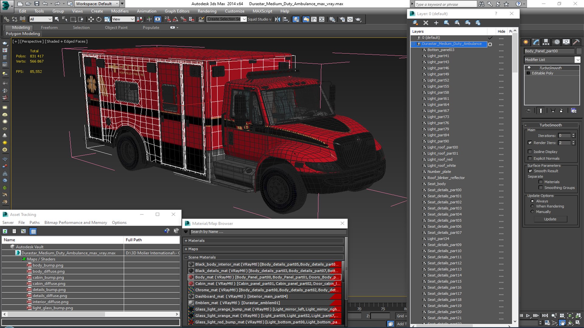
Task: Open the MAXScript menu
Action: point(262,11)
